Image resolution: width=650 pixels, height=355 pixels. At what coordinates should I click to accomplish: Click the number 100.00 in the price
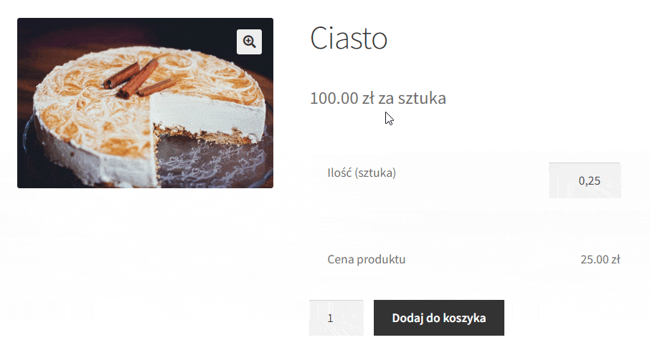point(334,99)
